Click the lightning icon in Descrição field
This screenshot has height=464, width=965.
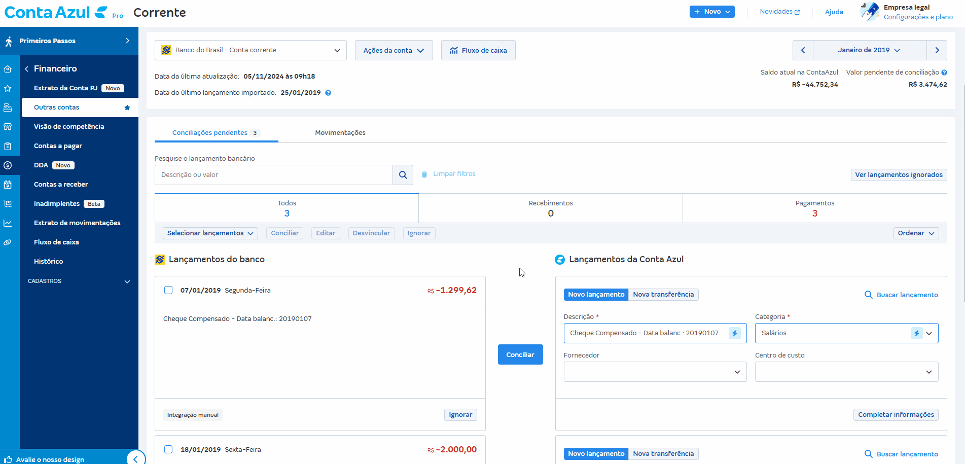[x=734, y=333]
